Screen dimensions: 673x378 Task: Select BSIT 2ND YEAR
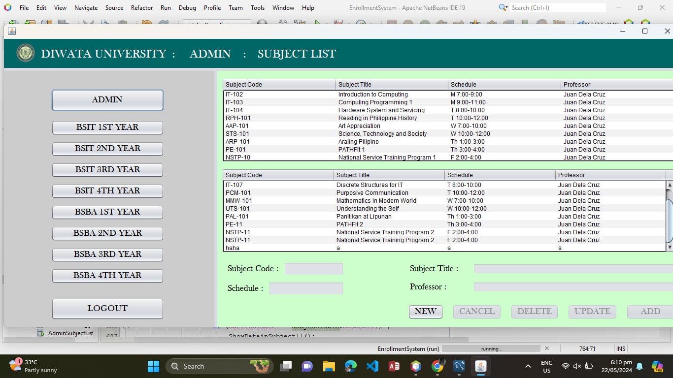(107, 149)
